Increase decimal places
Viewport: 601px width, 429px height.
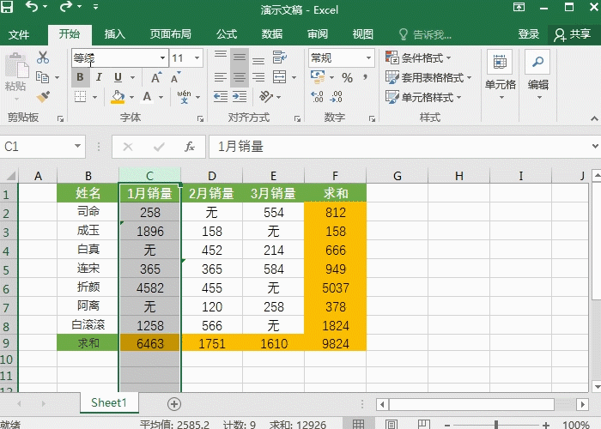318,96
